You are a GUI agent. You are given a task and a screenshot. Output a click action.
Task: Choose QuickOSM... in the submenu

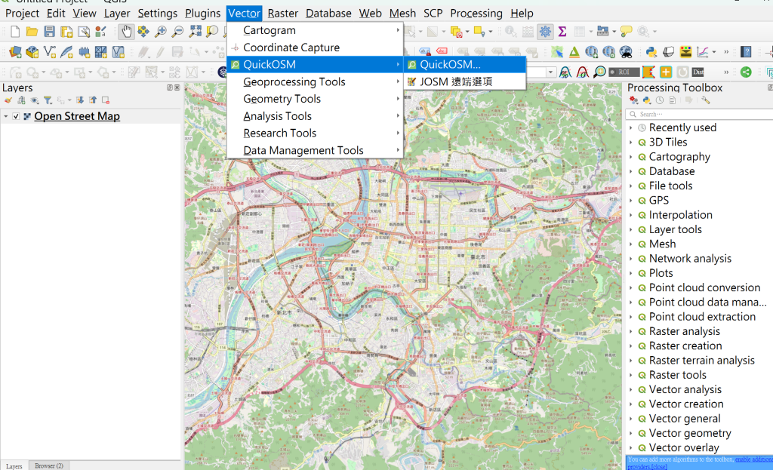(x=465, y=65)
